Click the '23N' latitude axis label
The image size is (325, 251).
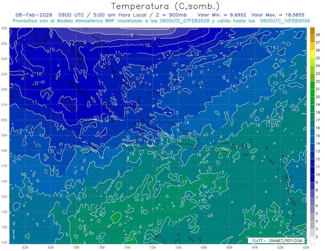(x=4, y=74)
